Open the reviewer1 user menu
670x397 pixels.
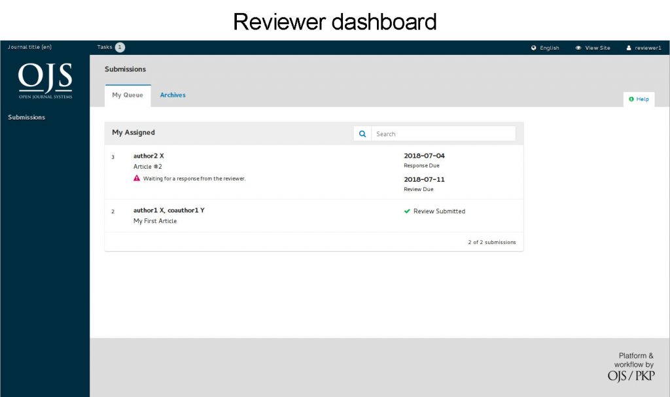coord(644,47)
